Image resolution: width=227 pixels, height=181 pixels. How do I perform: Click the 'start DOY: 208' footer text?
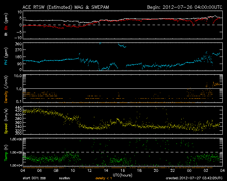[34, 178]
